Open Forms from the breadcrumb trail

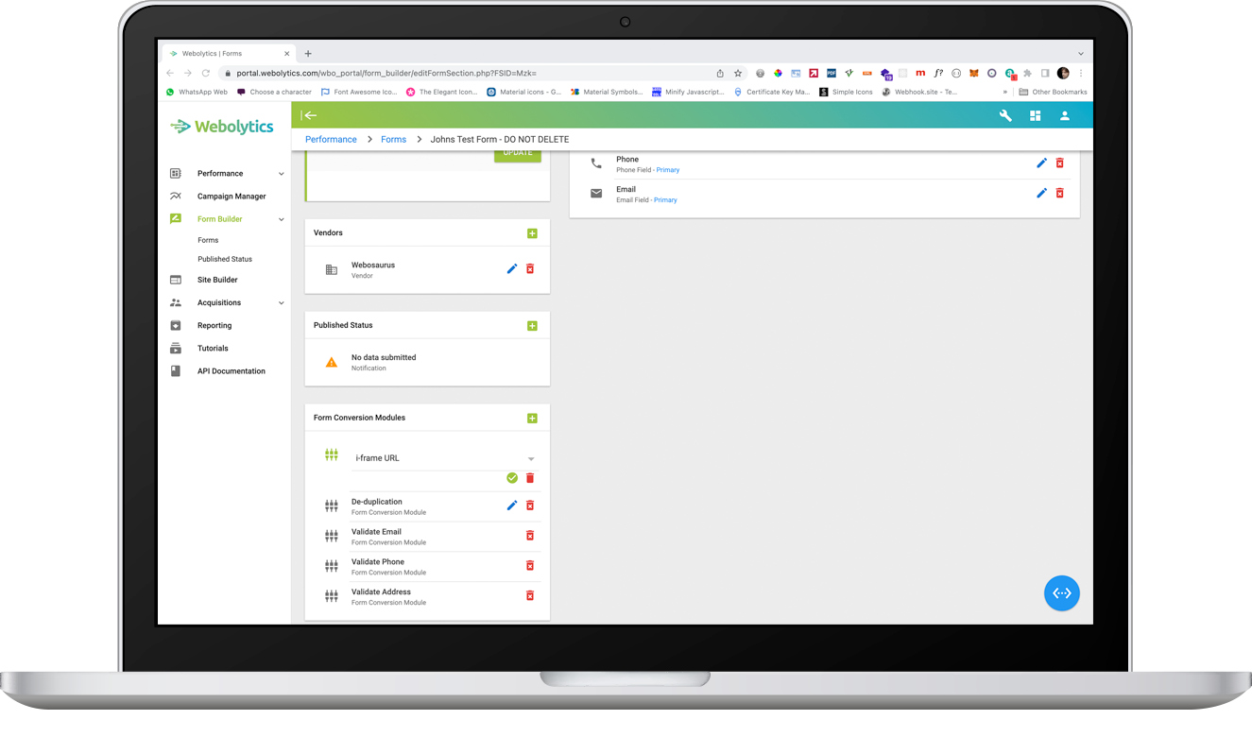pyautogui.click(x=393, y=138)
